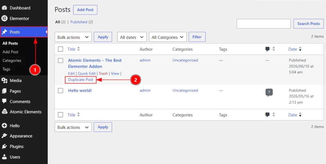Click the Media icon in sidebar
The height and width of the screenshot is (164, 326).
pos(4,80)
